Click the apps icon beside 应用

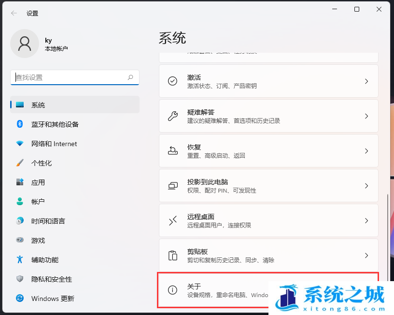click(x=20, y=182)
